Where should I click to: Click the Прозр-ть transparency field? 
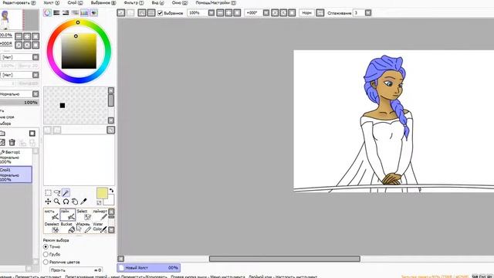pos(76,270)
